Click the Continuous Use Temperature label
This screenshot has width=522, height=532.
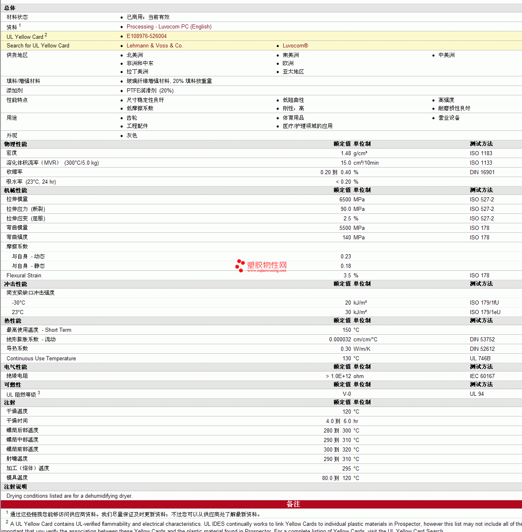coord(41,358)
